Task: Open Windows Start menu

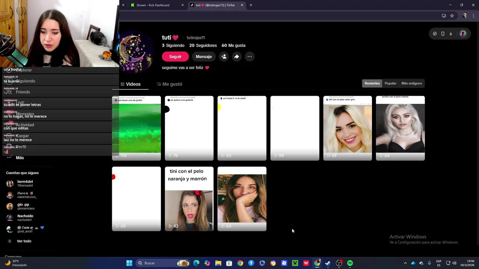Action: 129,263
